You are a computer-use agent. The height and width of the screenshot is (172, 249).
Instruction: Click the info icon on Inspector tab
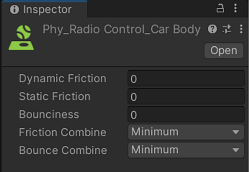[x=14, y=9]
